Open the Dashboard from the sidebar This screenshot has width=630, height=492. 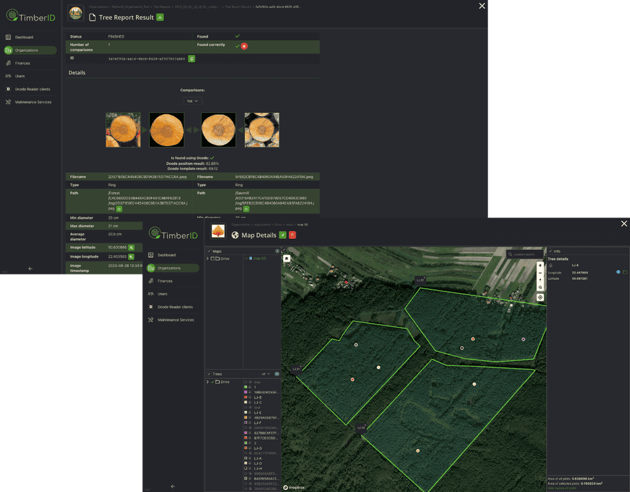coord(26,37)
